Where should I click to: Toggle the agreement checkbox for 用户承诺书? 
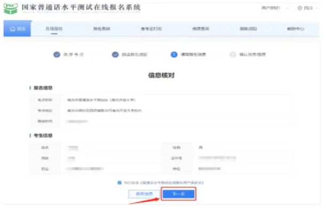pyautogui.click(x=120, y=183)
